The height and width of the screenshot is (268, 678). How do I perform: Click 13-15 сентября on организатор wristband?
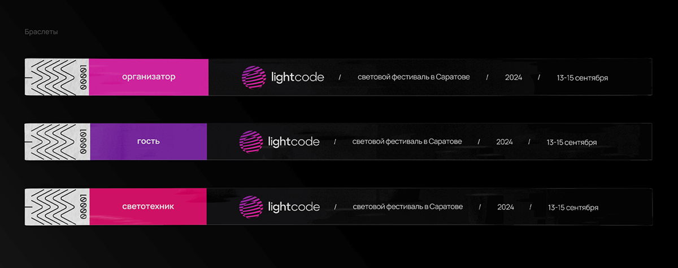[x=582, y=77]
